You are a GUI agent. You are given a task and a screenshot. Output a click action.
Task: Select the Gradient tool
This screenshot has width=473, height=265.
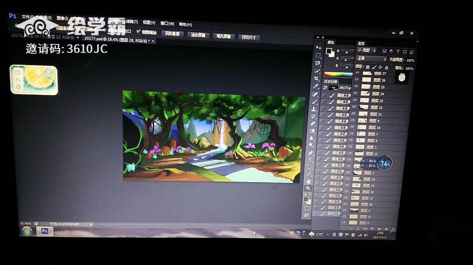point(312,131)
